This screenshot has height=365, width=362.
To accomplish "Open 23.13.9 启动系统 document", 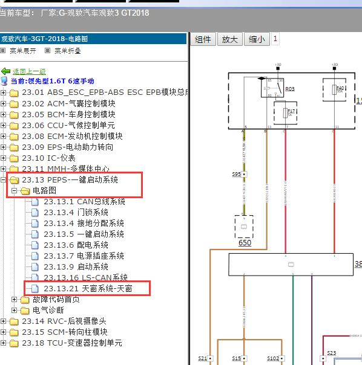I will [76, 266].
